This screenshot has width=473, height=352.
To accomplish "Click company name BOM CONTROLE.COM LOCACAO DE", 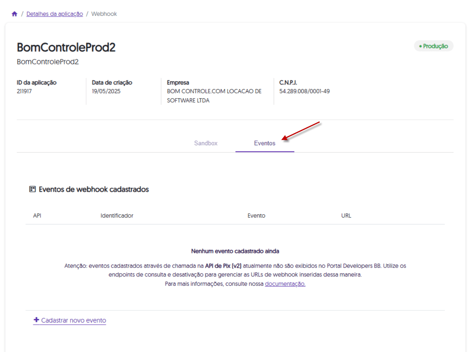I will [x=214, y=91].
